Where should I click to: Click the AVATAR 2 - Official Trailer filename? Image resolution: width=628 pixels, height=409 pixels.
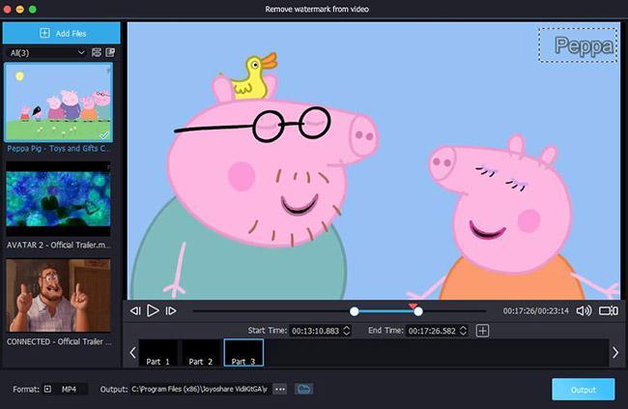click(59, 245)
